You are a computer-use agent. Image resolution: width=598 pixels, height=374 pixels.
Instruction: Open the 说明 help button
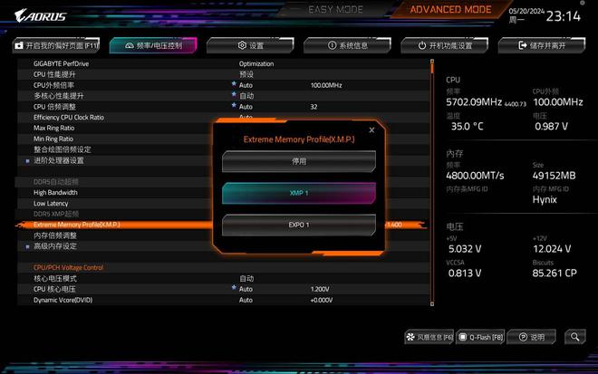[532, 337]
